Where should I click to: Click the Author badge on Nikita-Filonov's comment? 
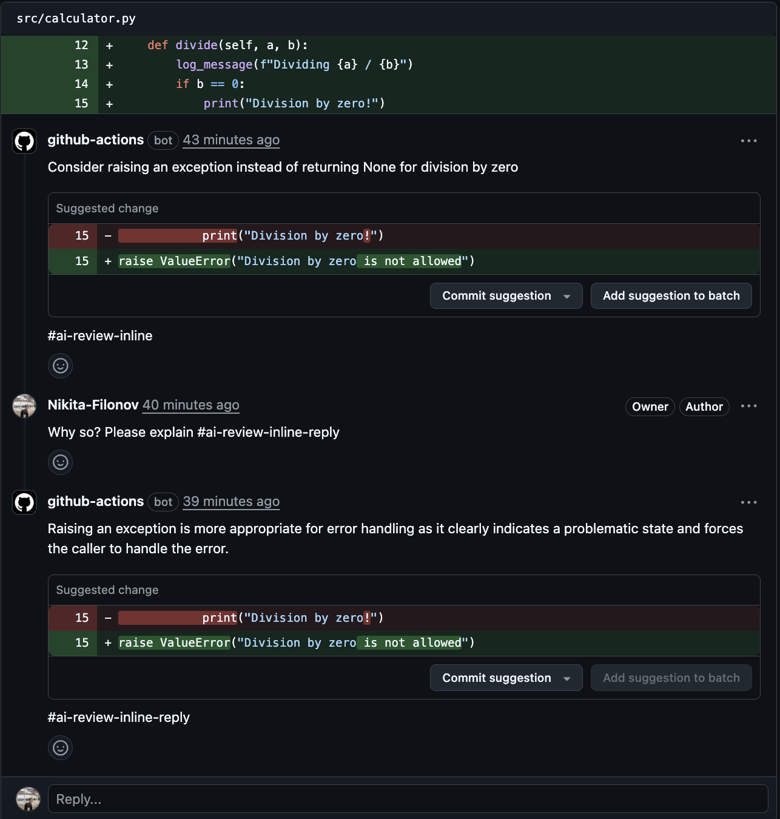click(x=704, y=406)
